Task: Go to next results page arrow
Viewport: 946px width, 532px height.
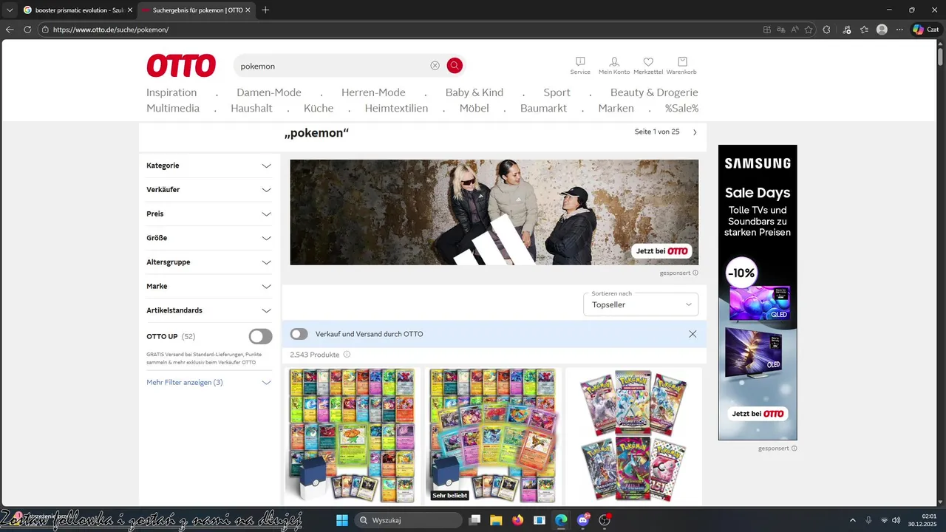Action: point(695,132)
